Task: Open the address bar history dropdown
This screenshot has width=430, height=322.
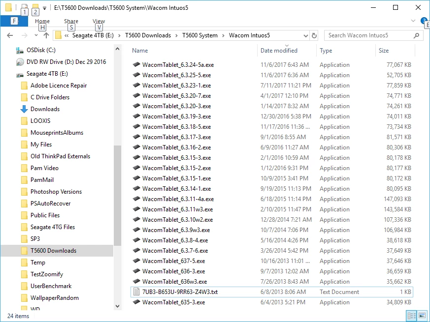Action: pyautogui.click(x=306, y=35)
